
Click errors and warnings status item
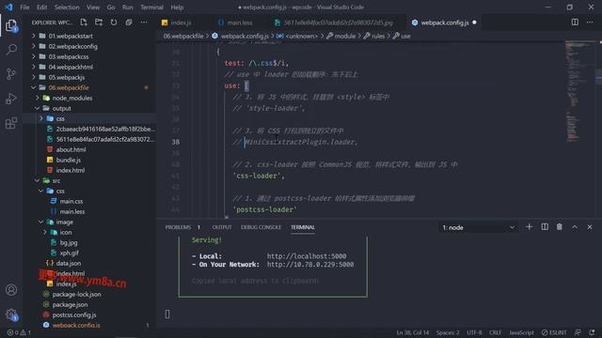[x=19, y=332]
